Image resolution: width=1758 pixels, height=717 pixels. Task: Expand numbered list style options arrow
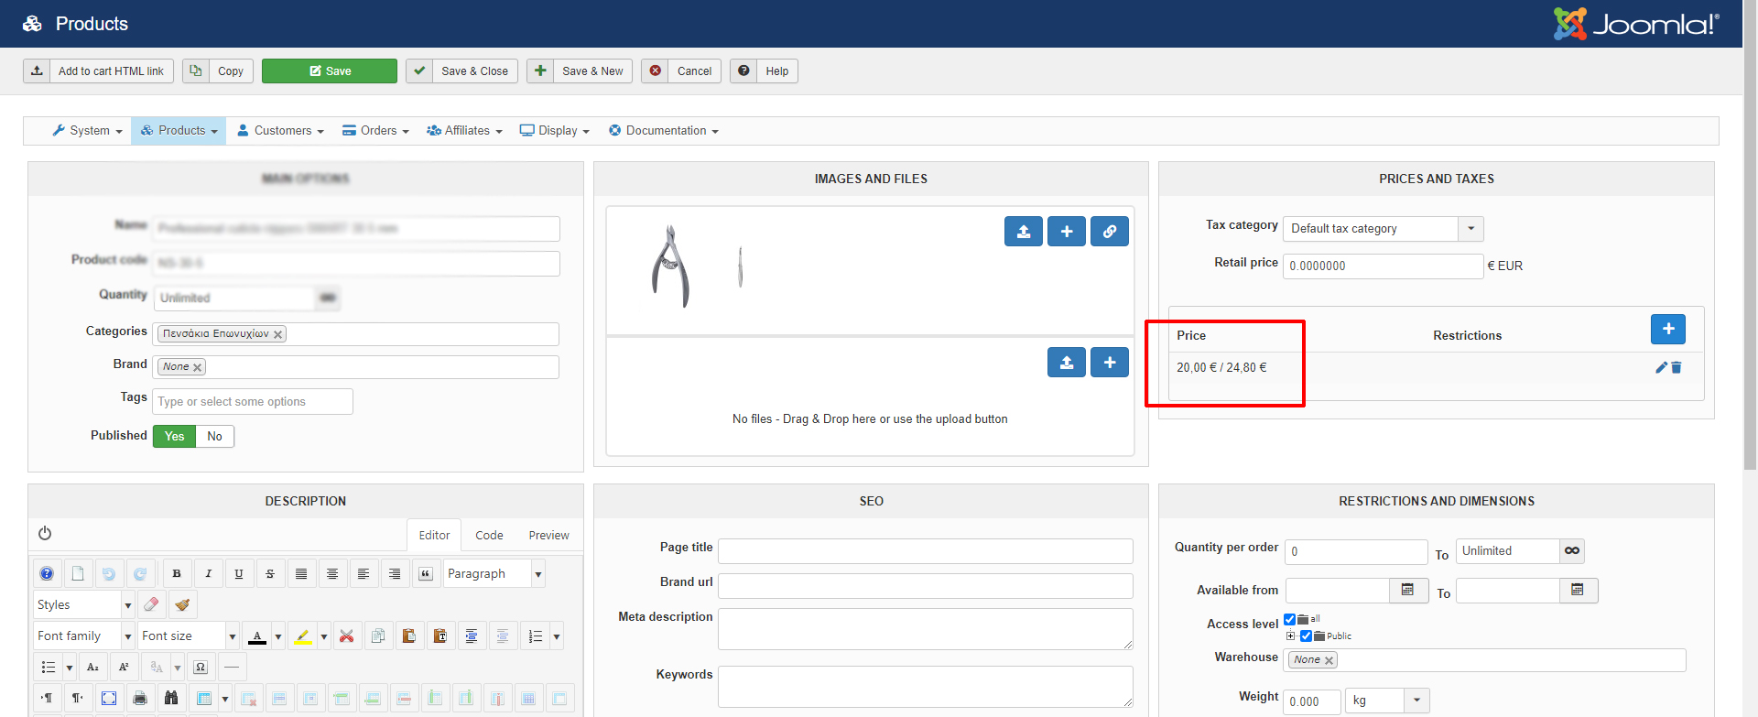pos(557,636)
